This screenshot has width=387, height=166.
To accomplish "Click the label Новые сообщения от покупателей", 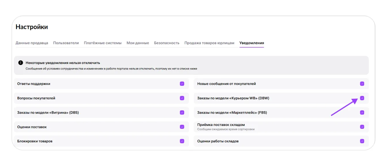I will click(x=227, y=84).
